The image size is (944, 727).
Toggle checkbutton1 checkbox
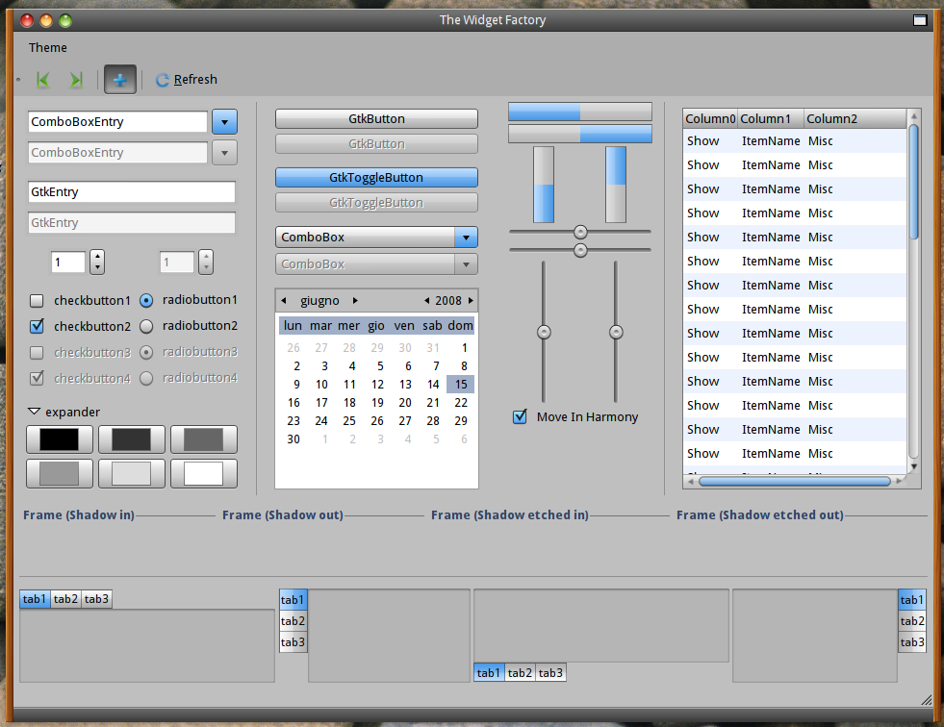37,300
